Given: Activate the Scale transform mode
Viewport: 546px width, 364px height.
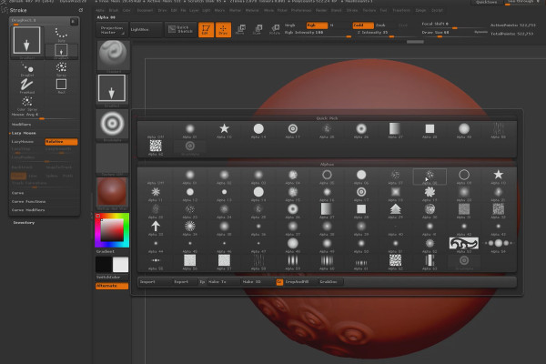Looking at the screenshot, I should (x=258, y=30).
